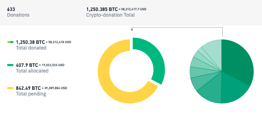Click the '842.49 BTC' pending value

coord(28,88)
